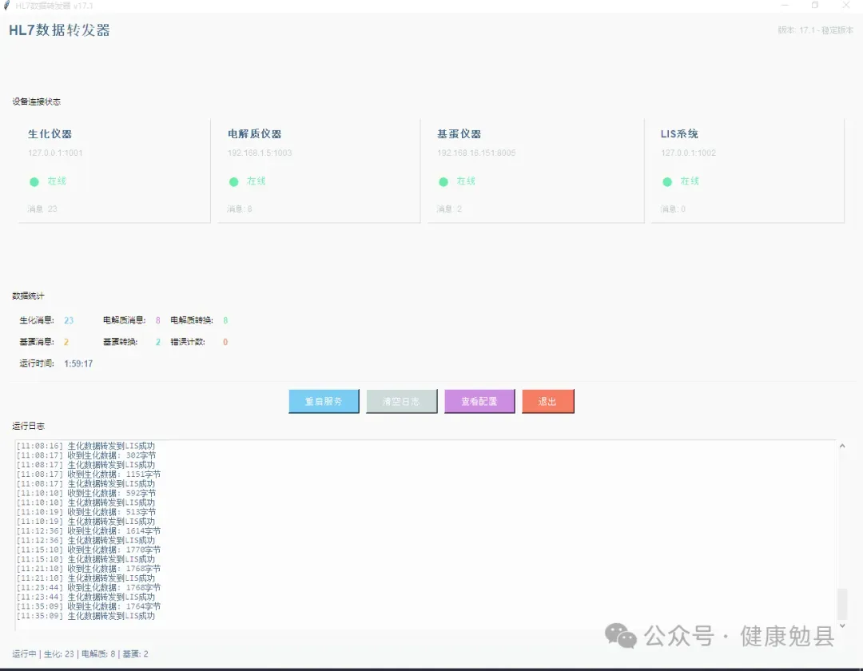Clear the log with 清空日志
The height and width of the screenshot is (671, 863).
(402, 402)
